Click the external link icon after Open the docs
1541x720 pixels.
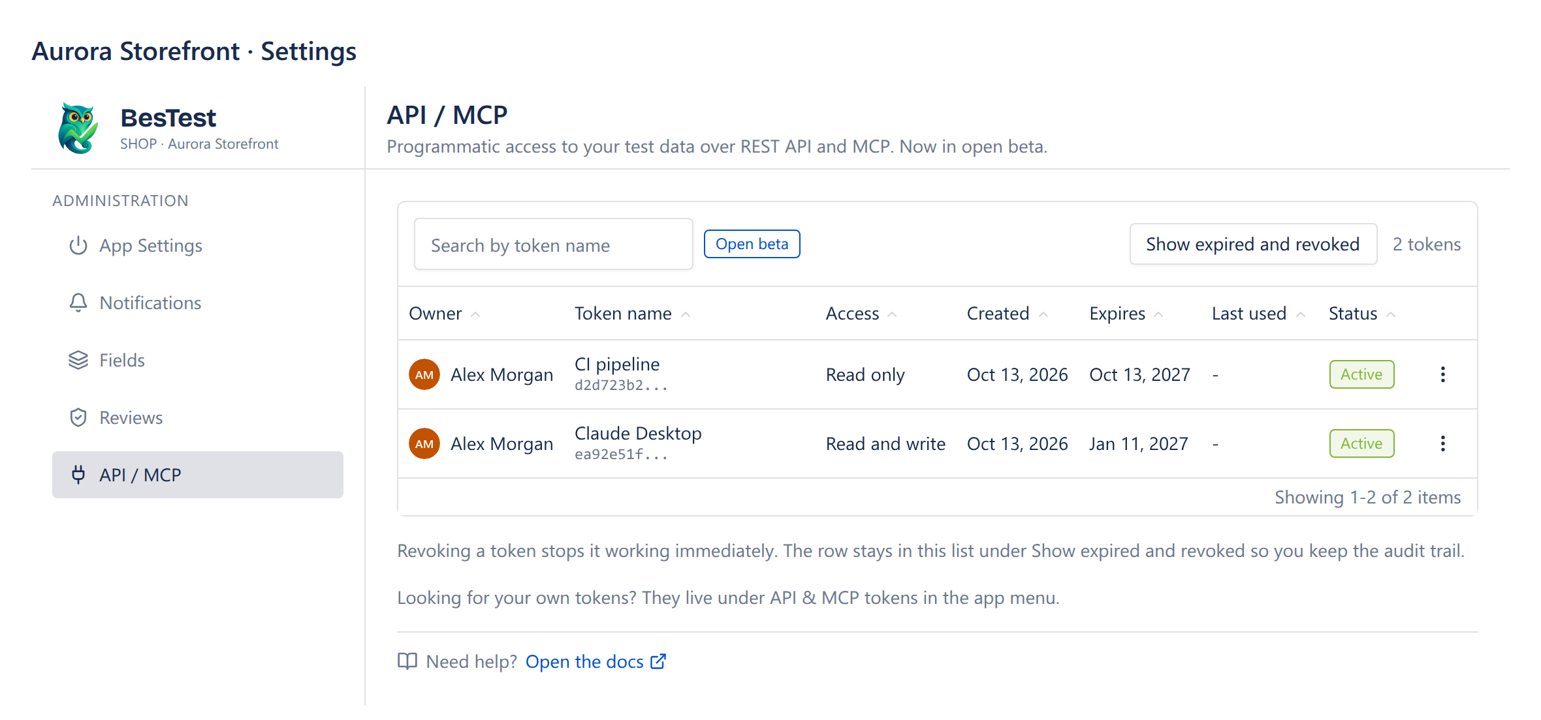tap(658, 661)
